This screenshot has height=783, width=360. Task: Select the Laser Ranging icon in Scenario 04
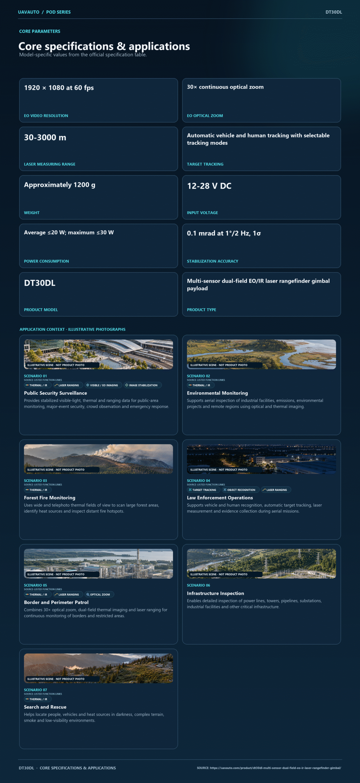pyautogui.click(x=264, y=490)
